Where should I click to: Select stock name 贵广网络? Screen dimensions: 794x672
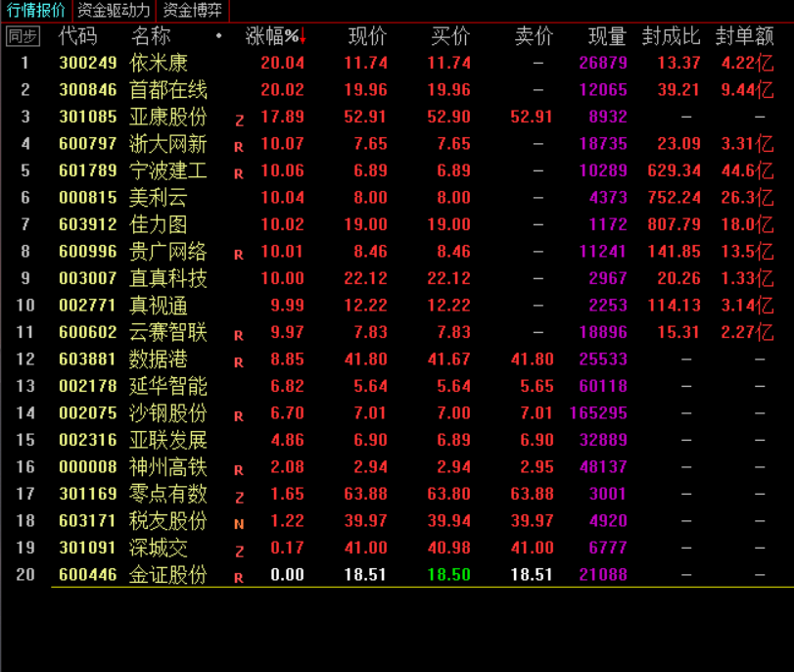(168, 252)
